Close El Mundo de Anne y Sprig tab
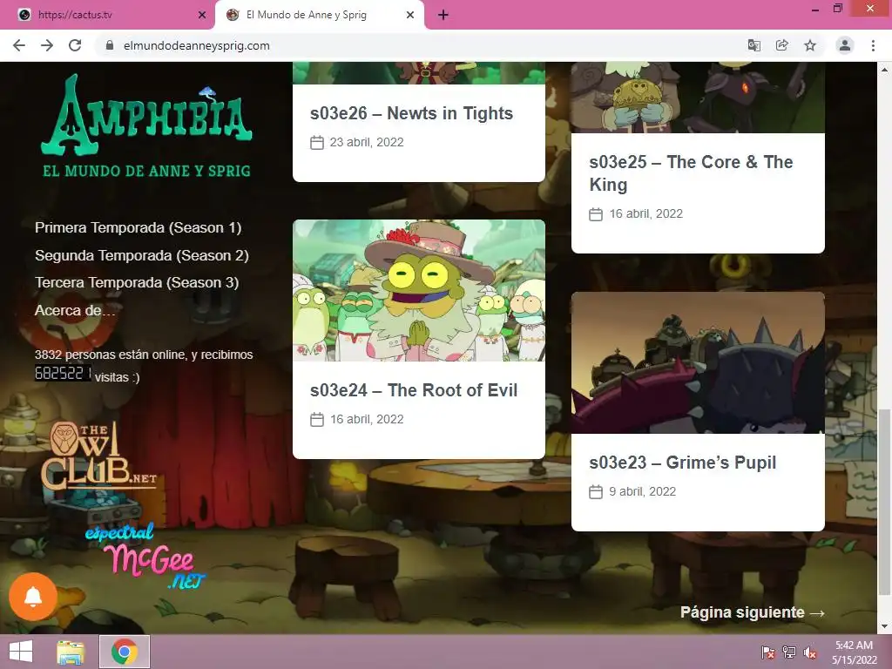 (x=410, y=16)
